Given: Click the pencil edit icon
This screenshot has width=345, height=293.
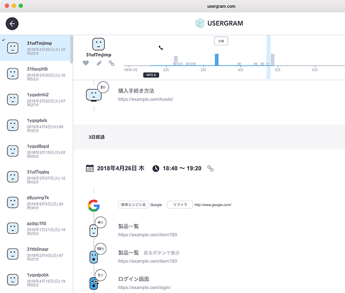Looking at the screenshot, I should (99, 63).
